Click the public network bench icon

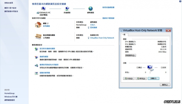pyautogui.click(x=38, y=36)
